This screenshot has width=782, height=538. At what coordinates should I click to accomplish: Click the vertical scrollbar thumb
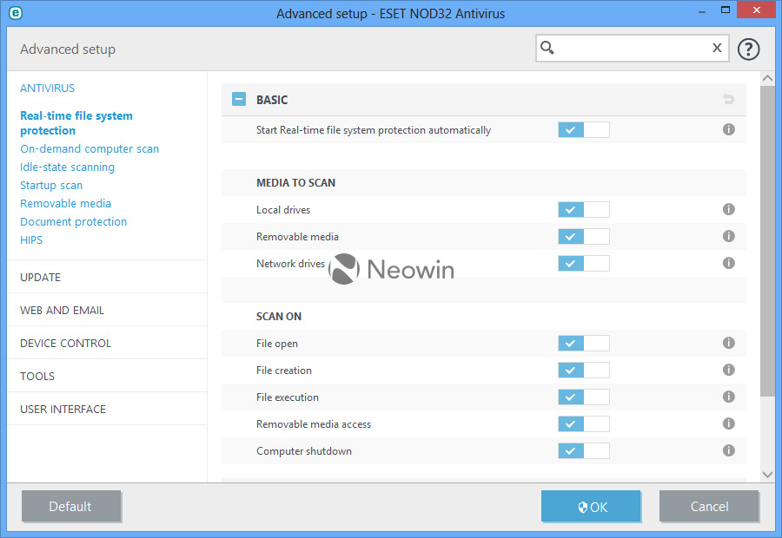(x=767, y=241)
